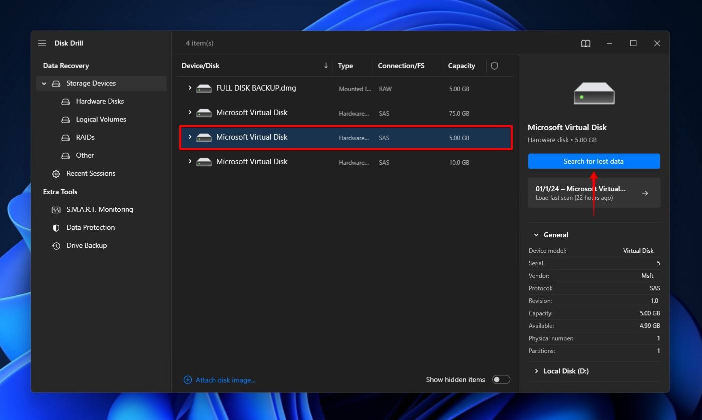Open the help book icon
Viewport: 702px width, 420px height.
[586, 44]
